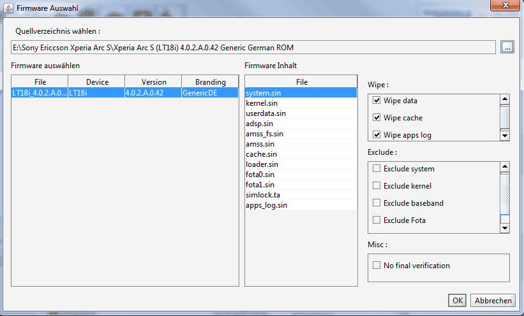Select the LT18i_4.0.2.A.0... firmware file cell

(40, 93)
